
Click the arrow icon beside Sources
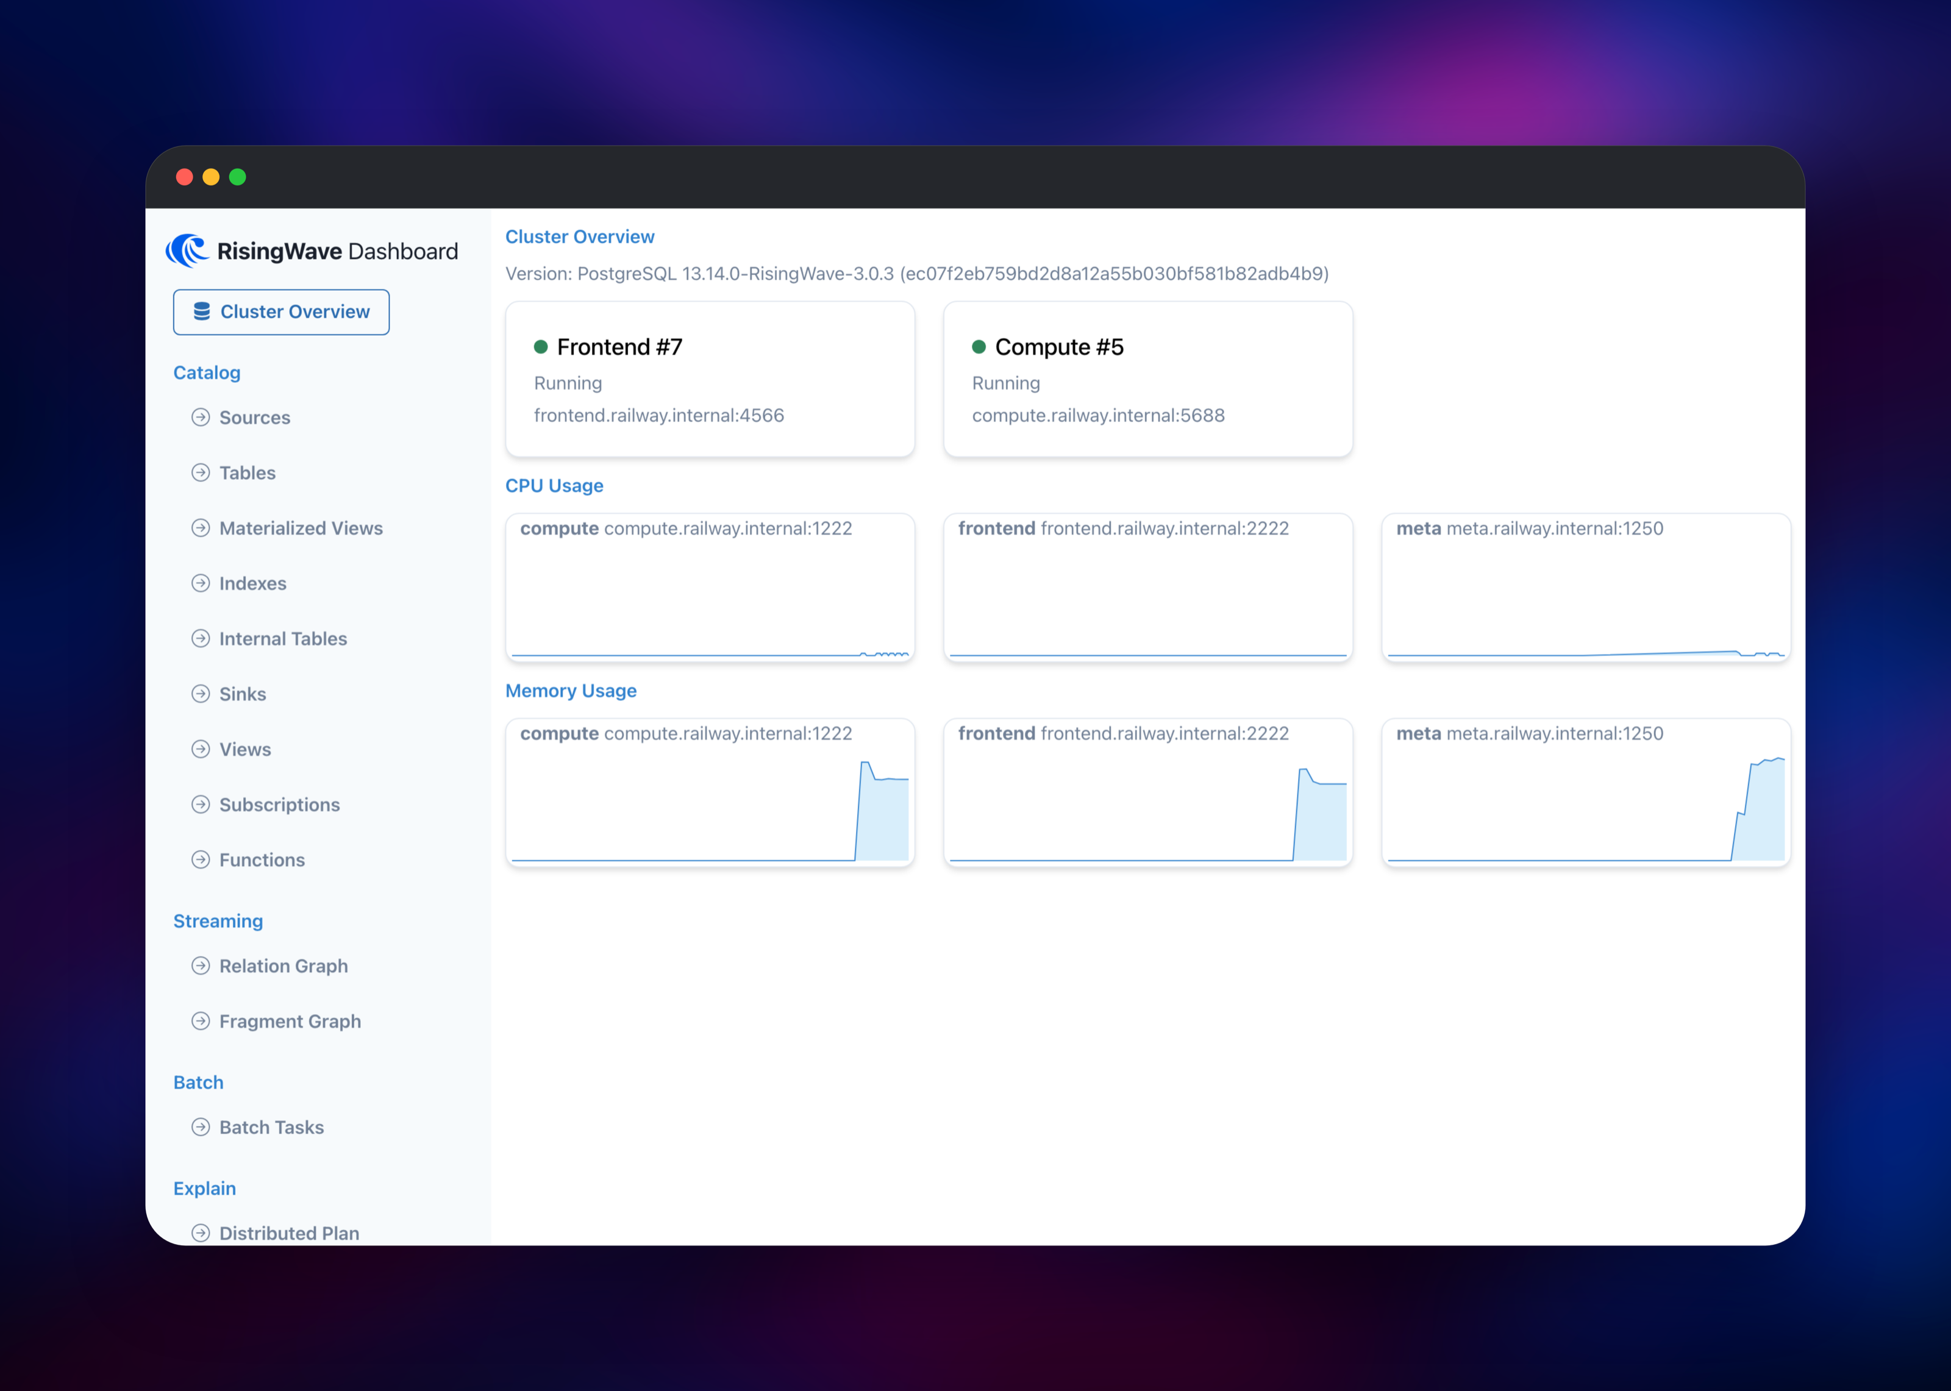point(201,418)
